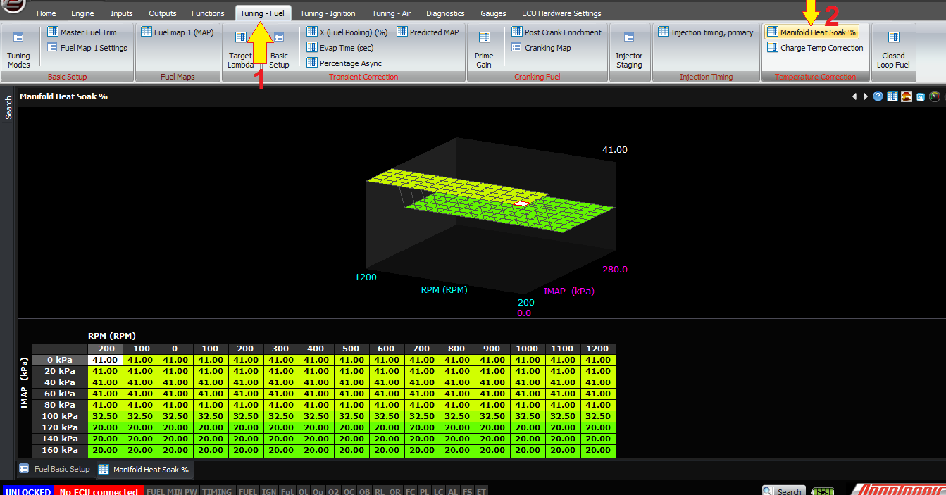946x495 pixels.
Task: Switch to the Home tab
Action: pyautogui.click(x=46, y=13)
